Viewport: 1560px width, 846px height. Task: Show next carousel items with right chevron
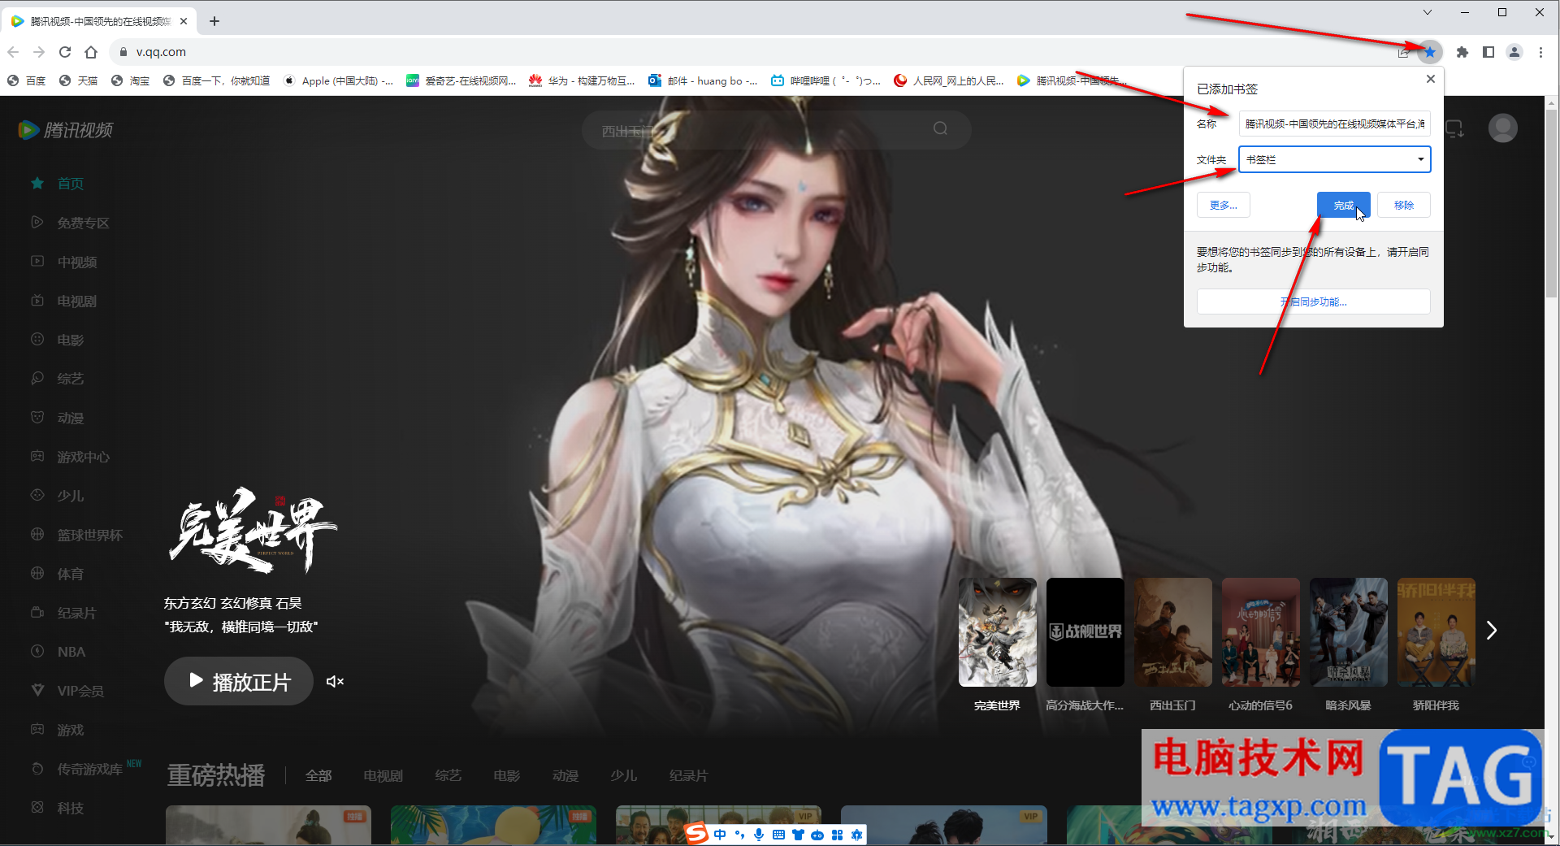1492,631
